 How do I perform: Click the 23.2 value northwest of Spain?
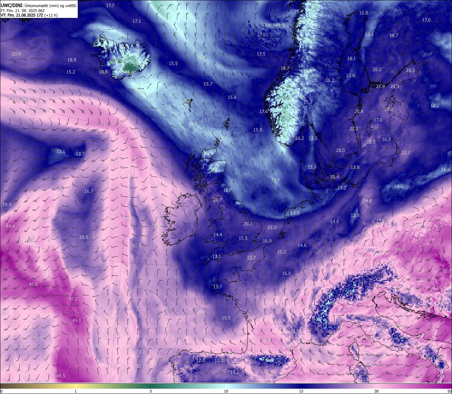[x=141, y=352]
